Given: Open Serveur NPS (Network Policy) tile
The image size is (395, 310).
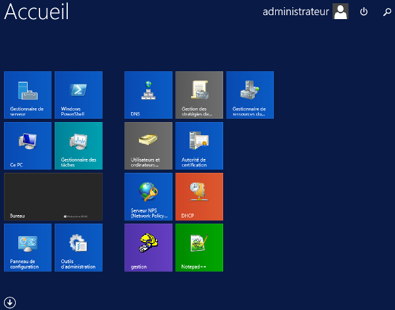Looking at the screenshot, I should point(148,197).
